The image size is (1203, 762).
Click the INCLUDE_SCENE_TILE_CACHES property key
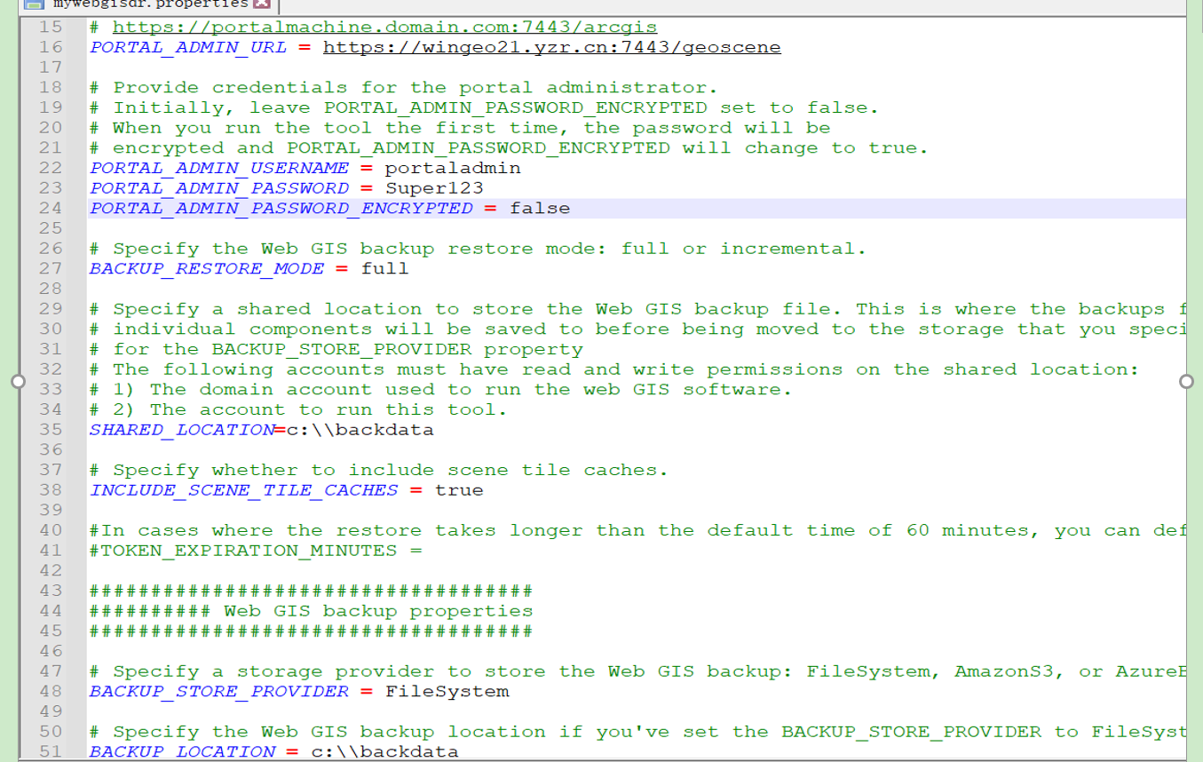tap(244, 490)
